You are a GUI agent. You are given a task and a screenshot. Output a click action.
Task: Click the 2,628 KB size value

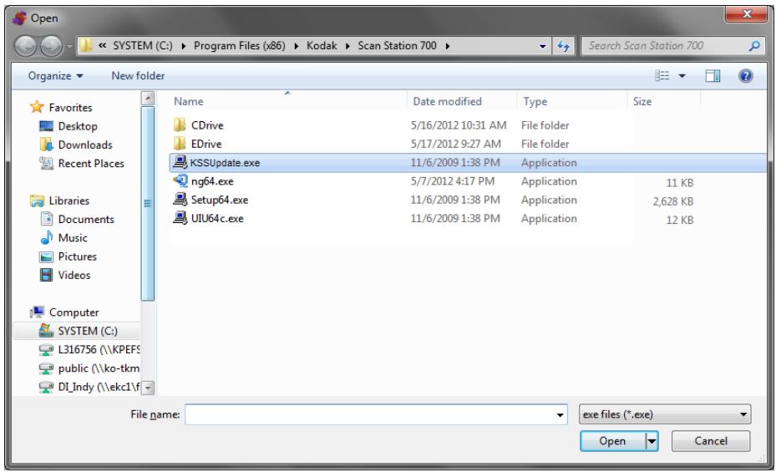click(672, 200)
